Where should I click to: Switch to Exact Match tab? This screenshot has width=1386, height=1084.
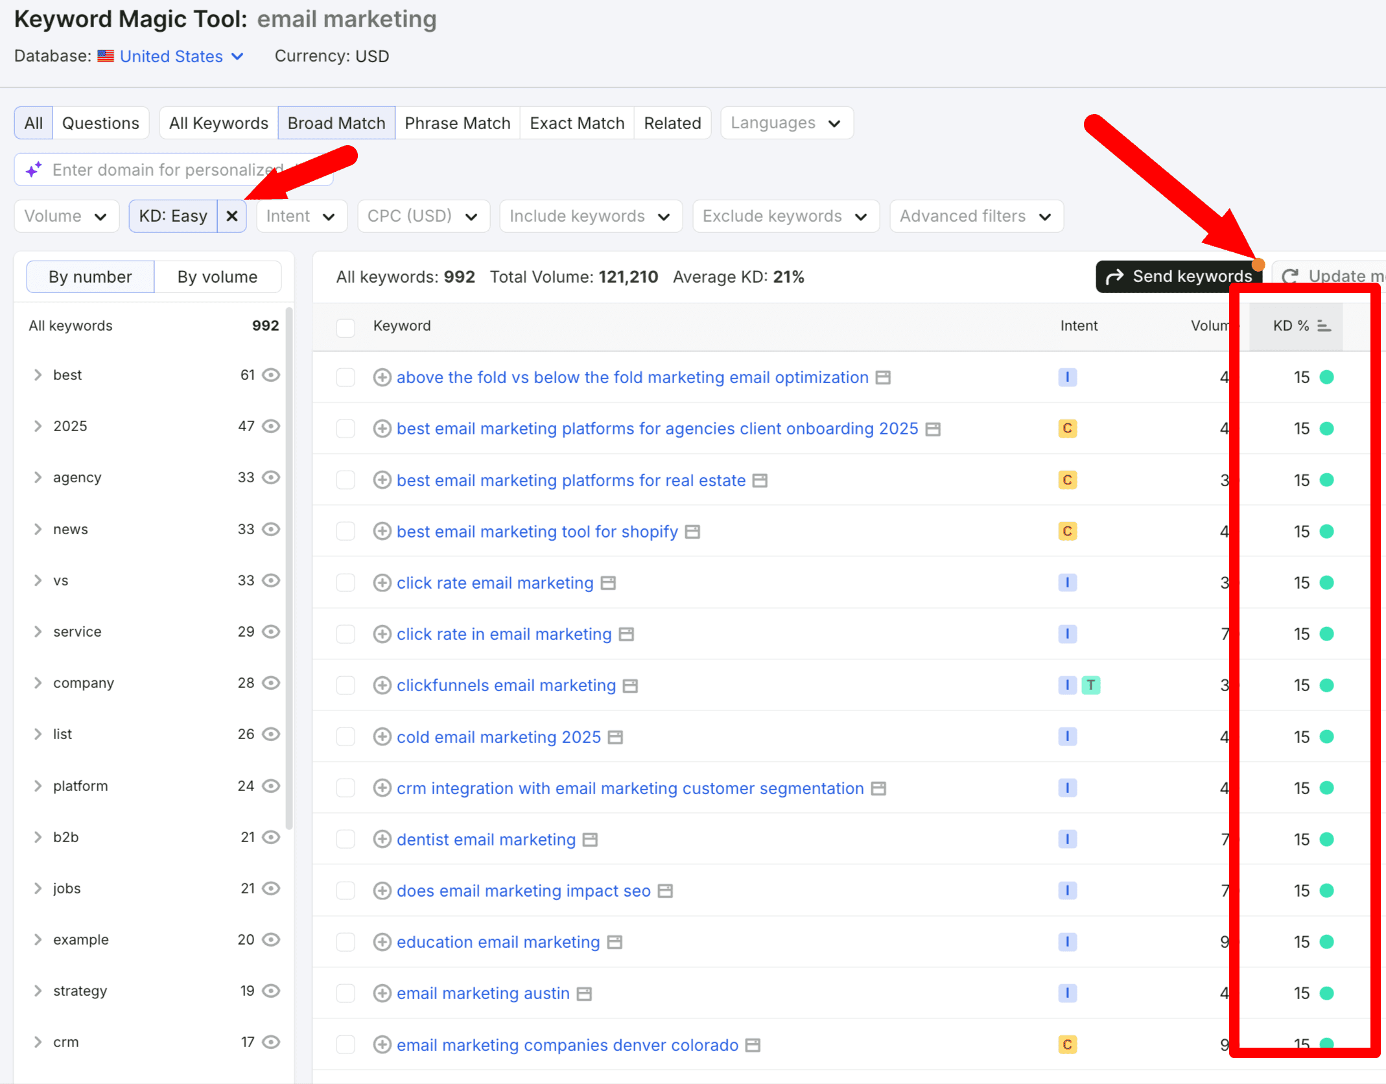[577, 123]
